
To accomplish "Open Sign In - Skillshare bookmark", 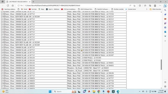I will (52, 9).
